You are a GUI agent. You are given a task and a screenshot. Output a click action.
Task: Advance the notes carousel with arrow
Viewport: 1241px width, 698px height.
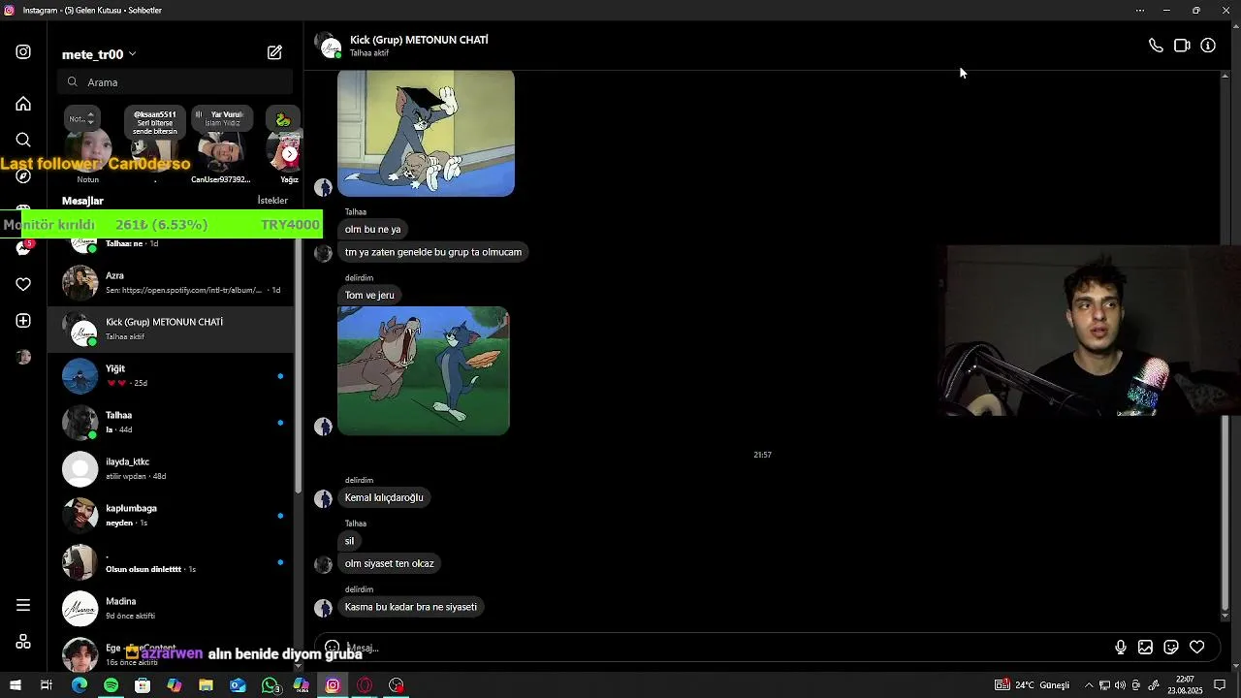(x=289, y=154)
